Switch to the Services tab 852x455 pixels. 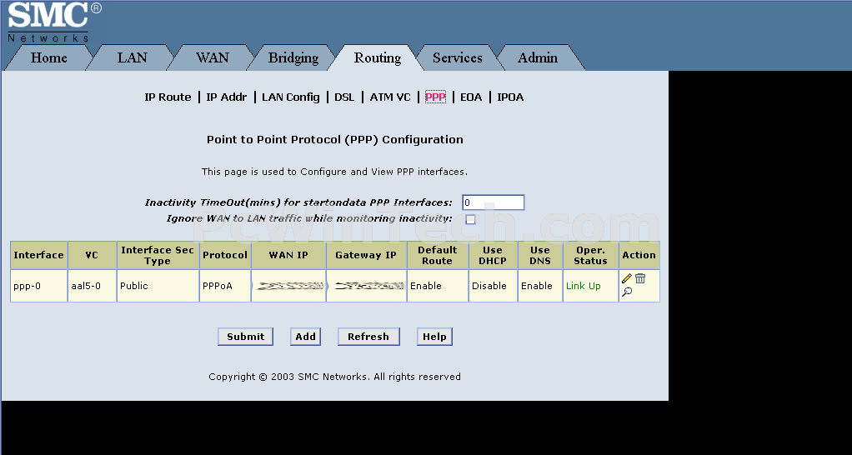pyautogui.click(x=458, y=58)
